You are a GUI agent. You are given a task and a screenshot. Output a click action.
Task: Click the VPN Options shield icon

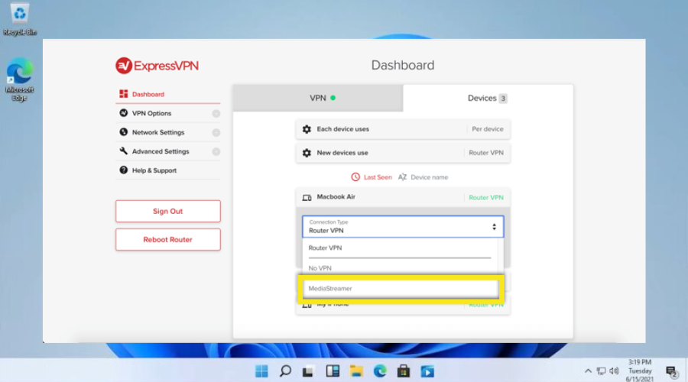[124, 113]
